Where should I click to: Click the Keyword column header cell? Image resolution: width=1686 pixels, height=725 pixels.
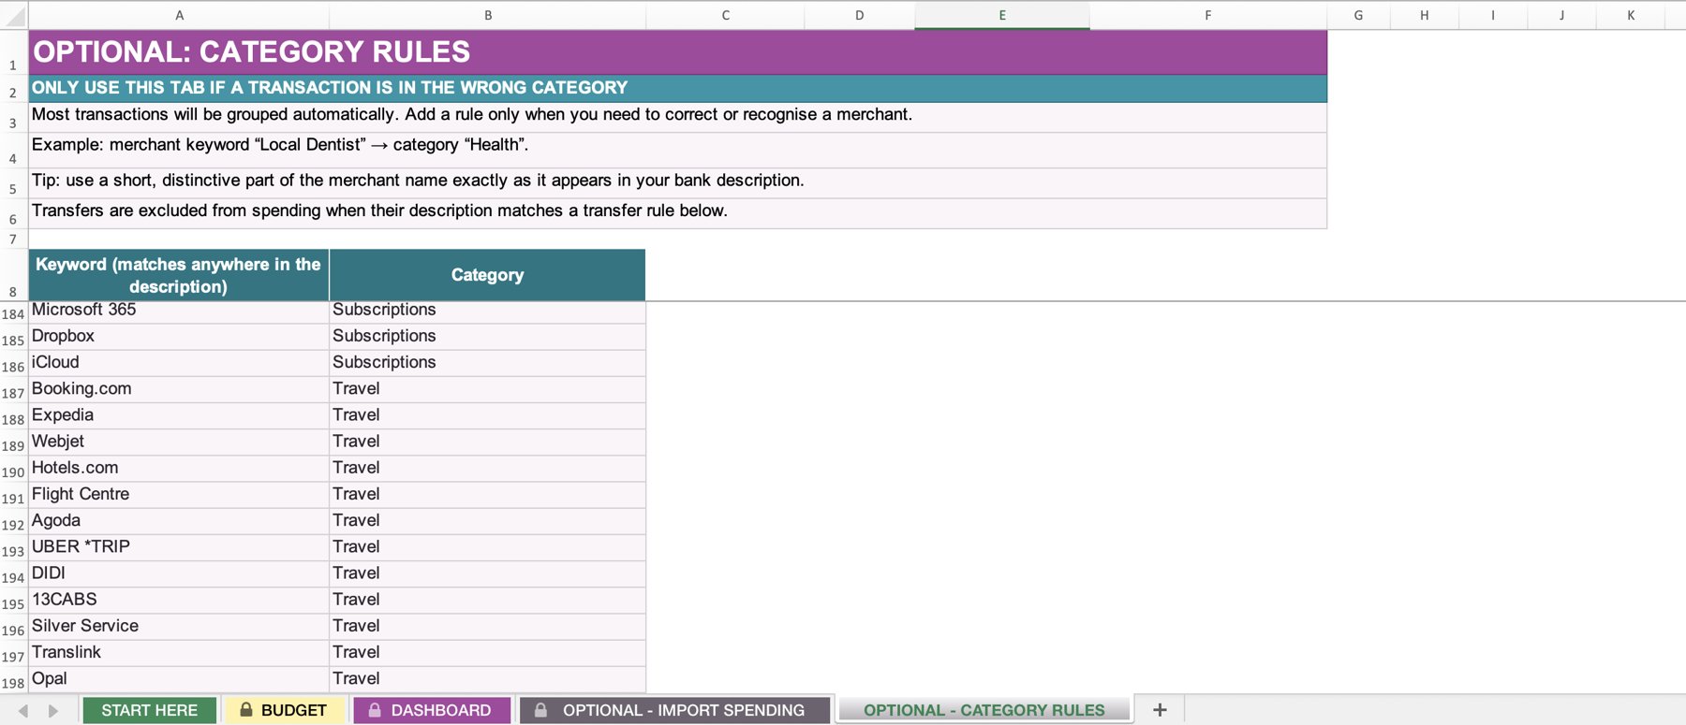(x=179, y=275)
